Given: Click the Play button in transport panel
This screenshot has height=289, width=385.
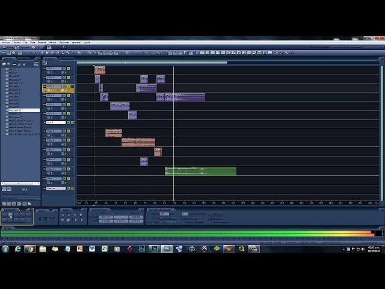Looking at the screenshot, I should [x=10, y=215].
